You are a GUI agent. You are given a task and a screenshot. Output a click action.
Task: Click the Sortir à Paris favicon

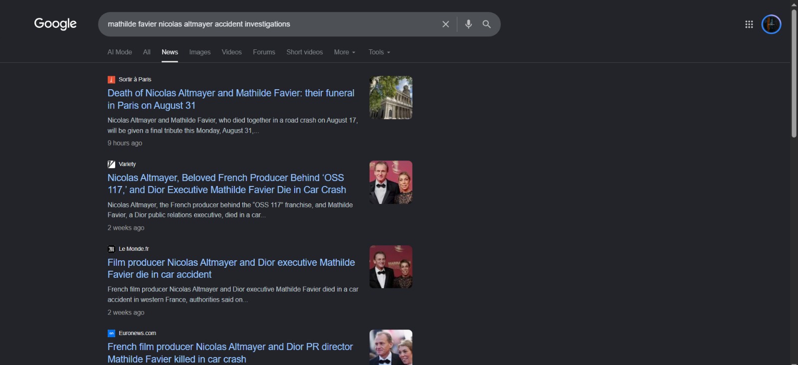click(111, 79)
